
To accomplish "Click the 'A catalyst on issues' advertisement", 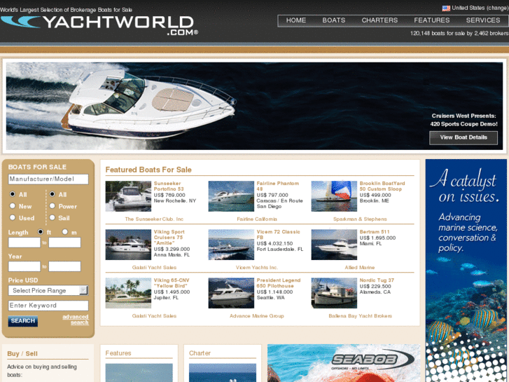I will pyautogui.click(x=466, y=271).
